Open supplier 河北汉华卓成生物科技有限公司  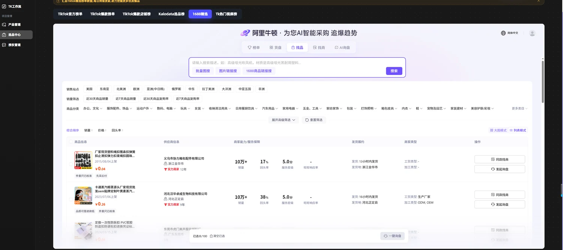pyautogui.click(x=185, y=194)
